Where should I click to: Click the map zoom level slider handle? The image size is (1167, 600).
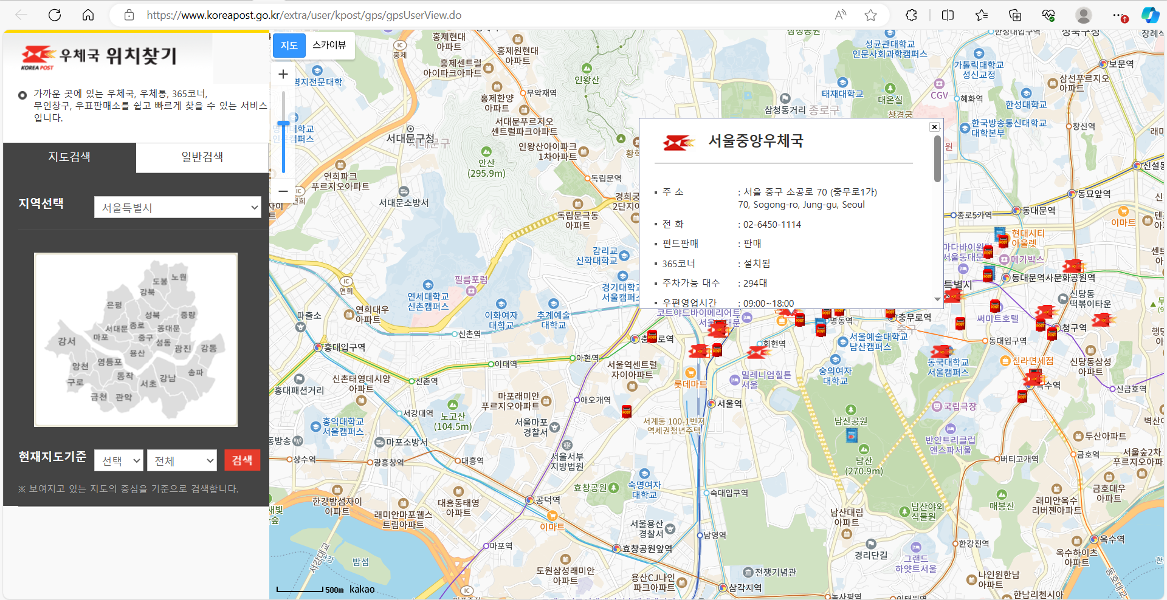pyautogui.click(x=283, y=124)
